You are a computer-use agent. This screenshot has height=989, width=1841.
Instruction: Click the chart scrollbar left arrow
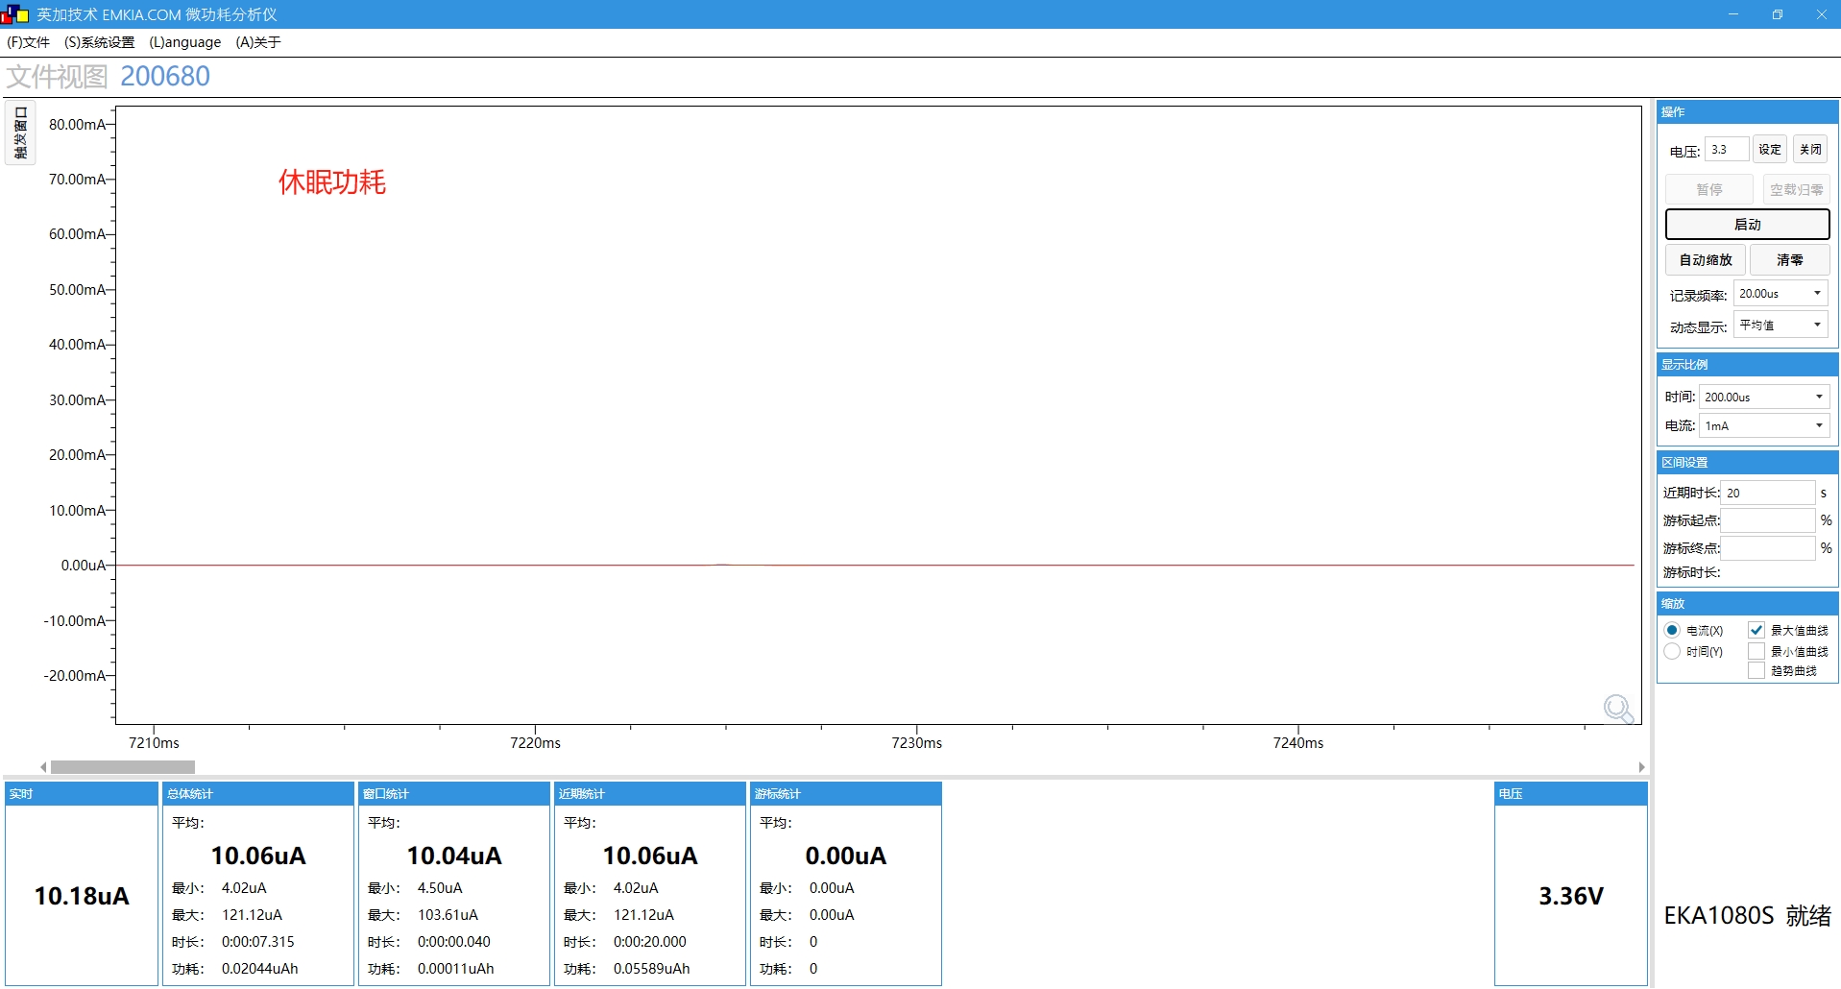(x=43, y=767)
